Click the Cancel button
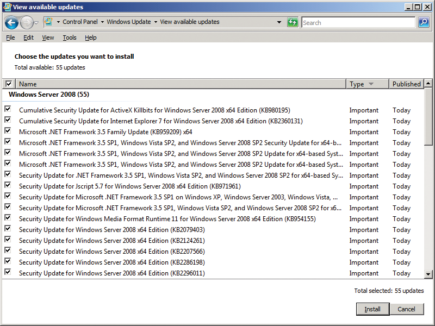This screenshot has width=435, height=326. (406, 309)
